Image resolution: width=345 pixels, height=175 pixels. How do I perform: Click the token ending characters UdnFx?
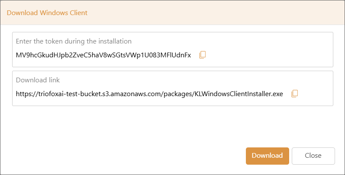(181, 55)
